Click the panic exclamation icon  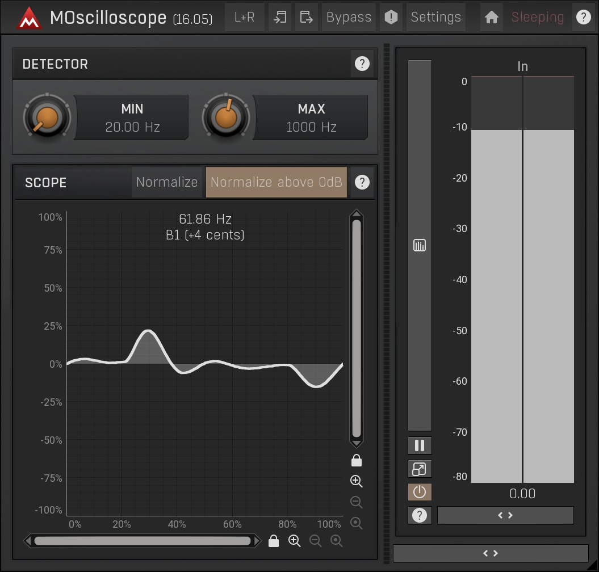[x=391, y=17]
